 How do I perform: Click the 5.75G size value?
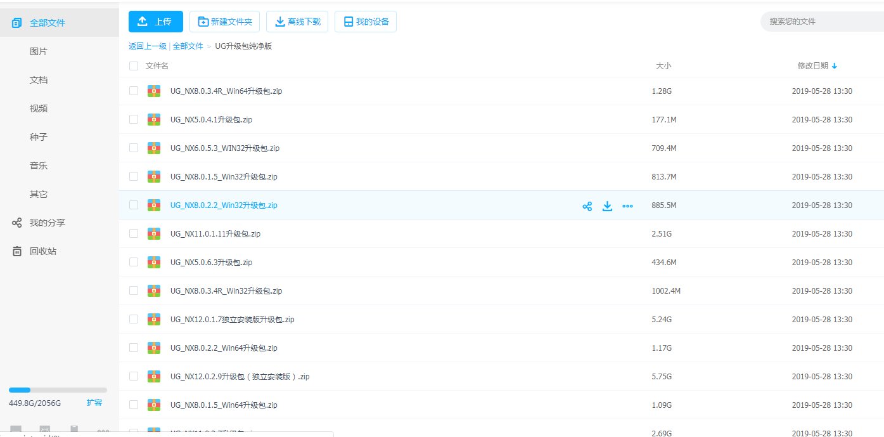pyautogui.click(x=662, y=376)
